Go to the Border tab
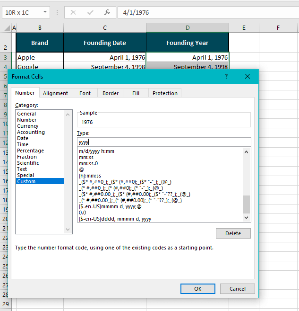299x311 pixels. pyautogui.click(x=111, y=93)
